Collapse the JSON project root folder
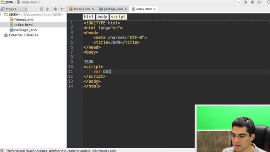270x152 pixels. 1,14
